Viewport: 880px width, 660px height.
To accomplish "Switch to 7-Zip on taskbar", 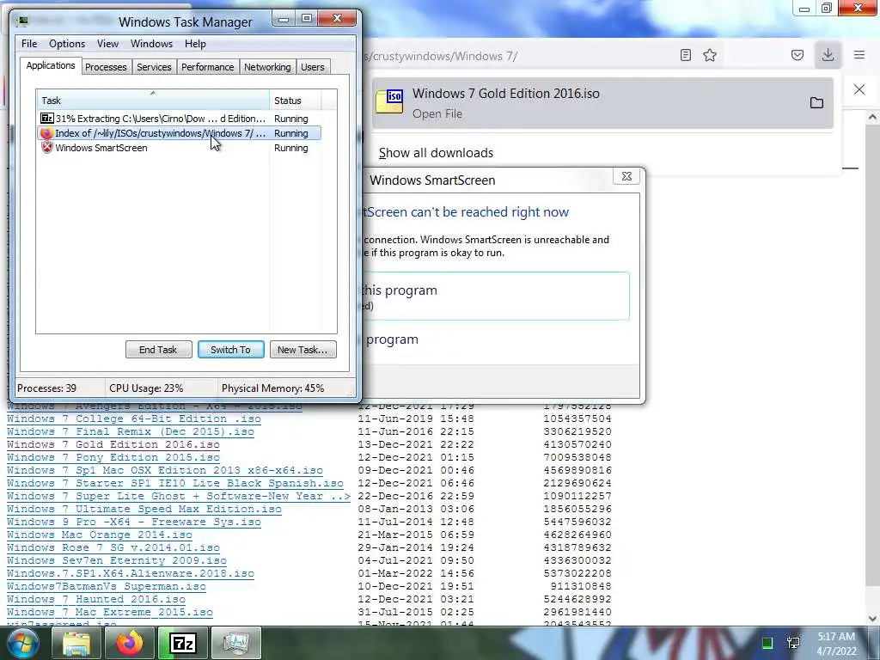I will tap(183, 643).
